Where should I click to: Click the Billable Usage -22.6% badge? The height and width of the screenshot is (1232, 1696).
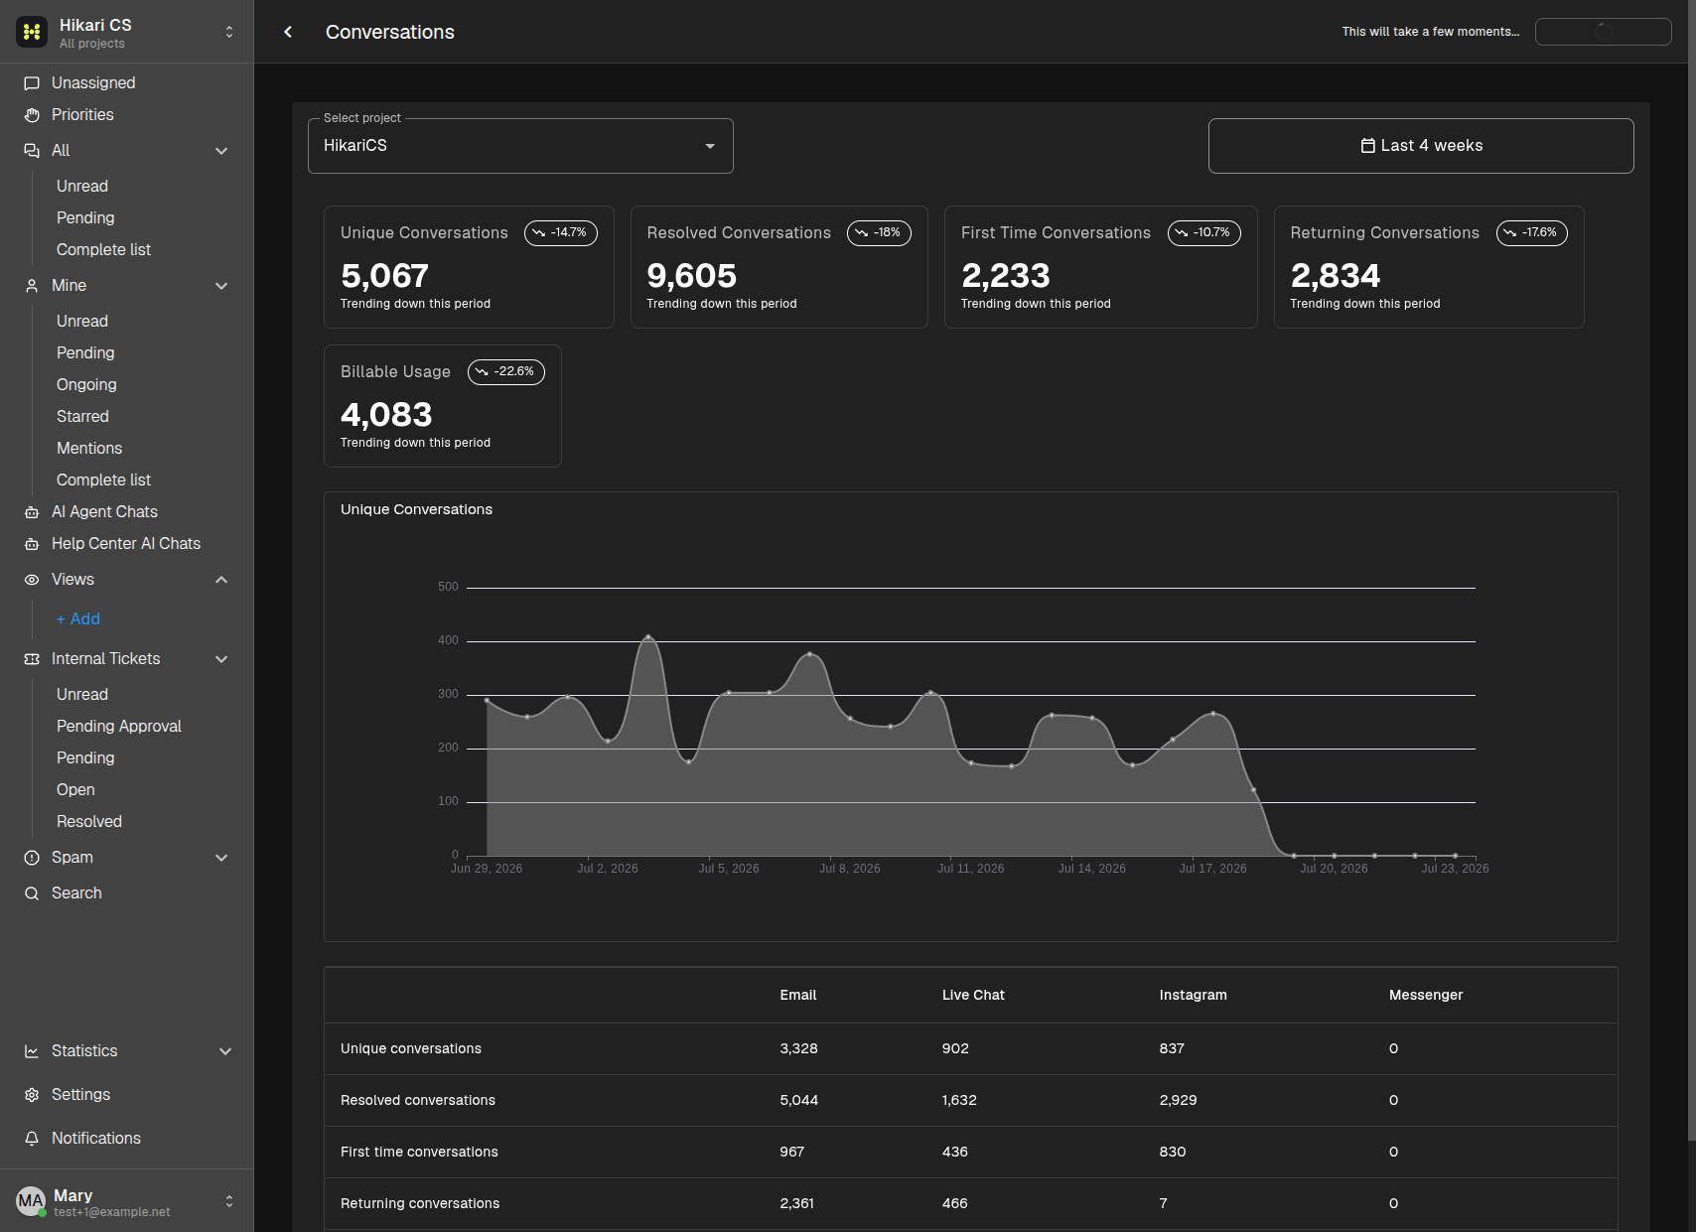[x=506, y=372]
